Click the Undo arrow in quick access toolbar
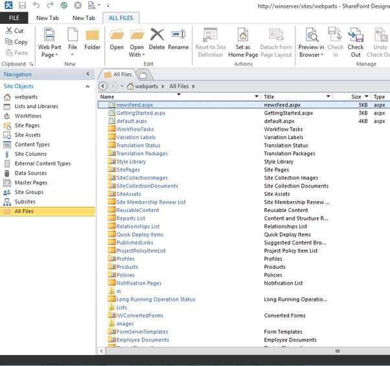 coord(36,5)
